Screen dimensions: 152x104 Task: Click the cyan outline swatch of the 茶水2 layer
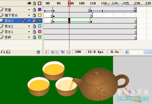pyautogui.click(x=40, y=26)
